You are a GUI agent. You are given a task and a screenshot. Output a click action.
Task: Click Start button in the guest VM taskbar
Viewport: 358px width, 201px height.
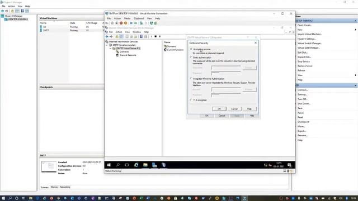[x=109, y=165]
